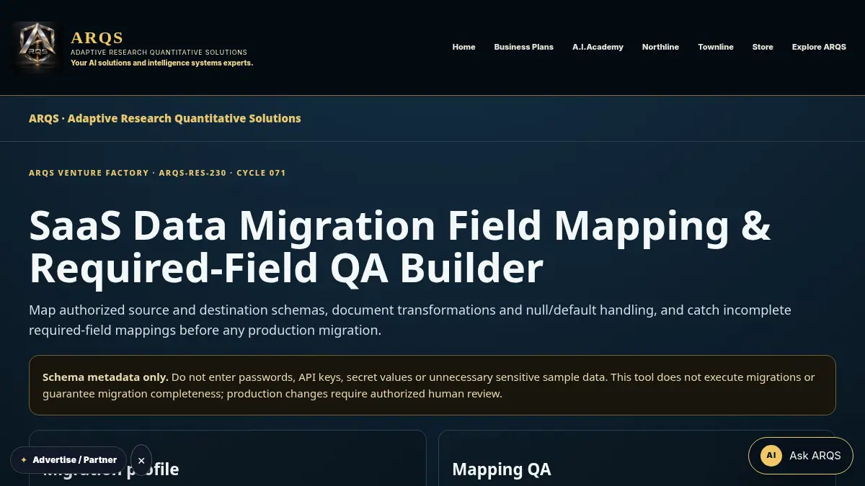Click the ARQS brand title text
The height and width of the screenshot is (486, 865).
[97, 37]
